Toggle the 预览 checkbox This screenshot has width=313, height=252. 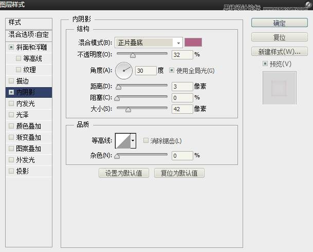point(265,64)
